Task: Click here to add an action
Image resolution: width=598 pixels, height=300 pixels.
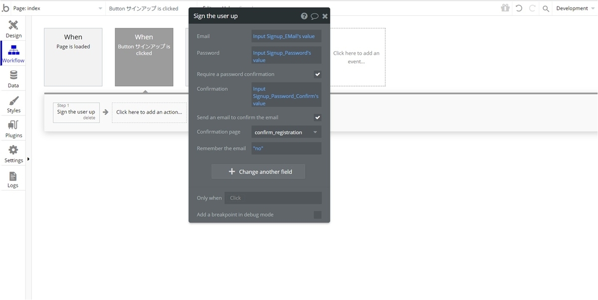Action: coord(149,112)
